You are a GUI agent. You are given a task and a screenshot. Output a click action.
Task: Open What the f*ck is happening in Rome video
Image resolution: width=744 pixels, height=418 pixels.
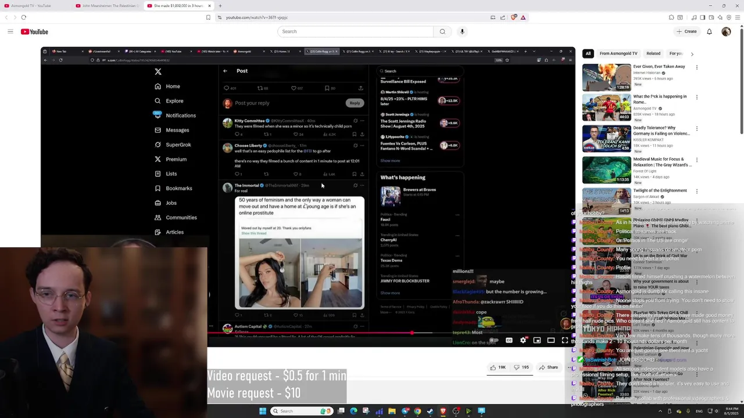606,107
